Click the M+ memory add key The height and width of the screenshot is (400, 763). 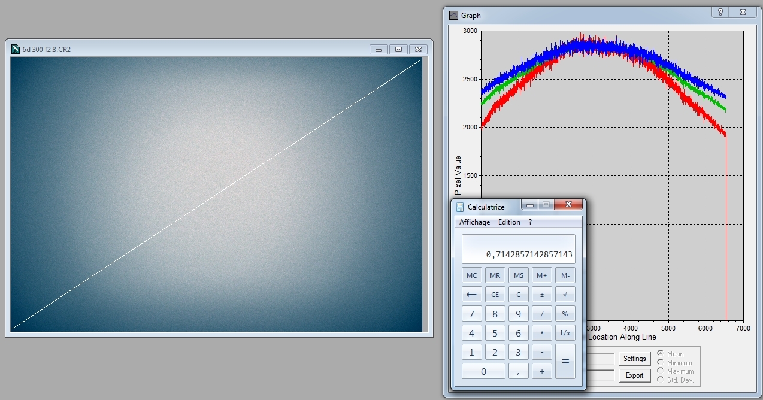(542, 275)
